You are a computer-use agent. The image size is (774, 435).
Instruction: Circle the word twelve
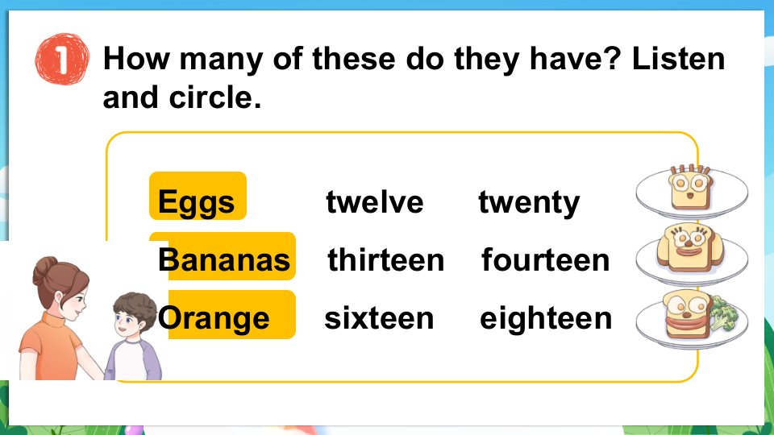[375, 202]
